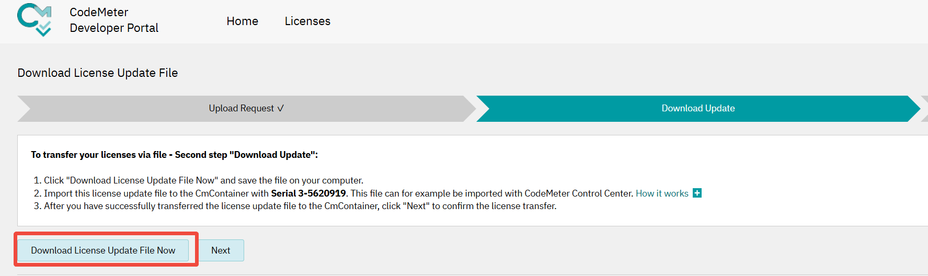Go to the Licenses page

[307, 21]
